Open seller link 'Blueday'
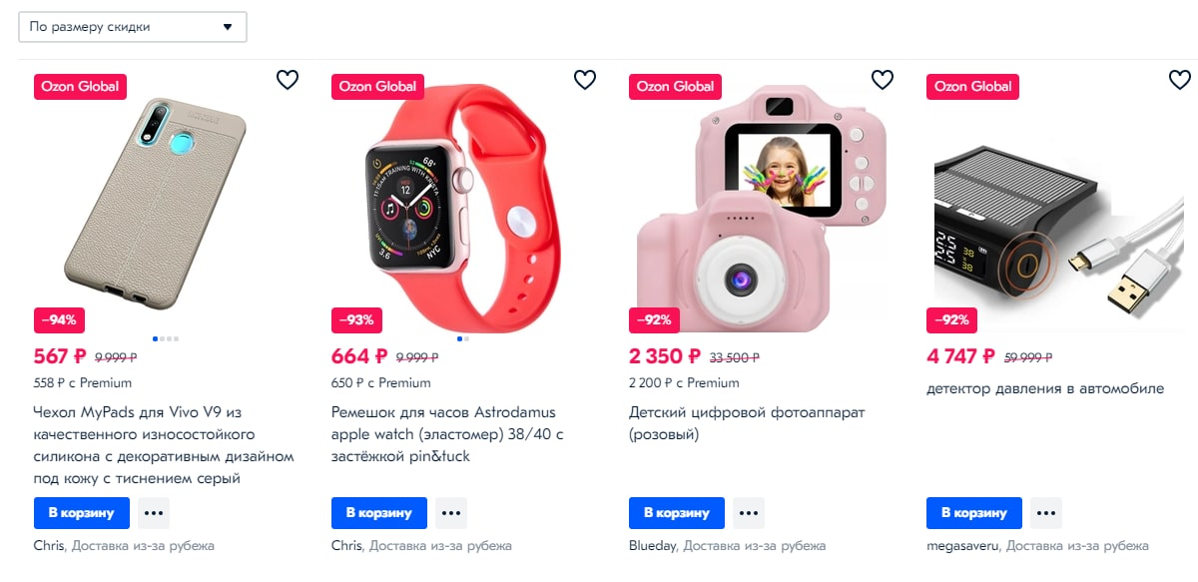This screenshot has height=582, width=1198. coord(653,546)
